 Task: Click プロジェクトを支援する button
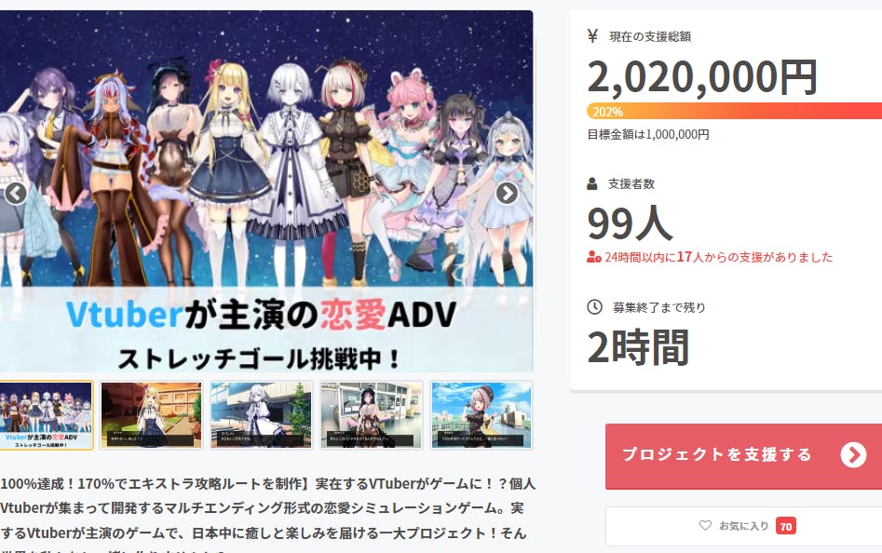[743, 456]
